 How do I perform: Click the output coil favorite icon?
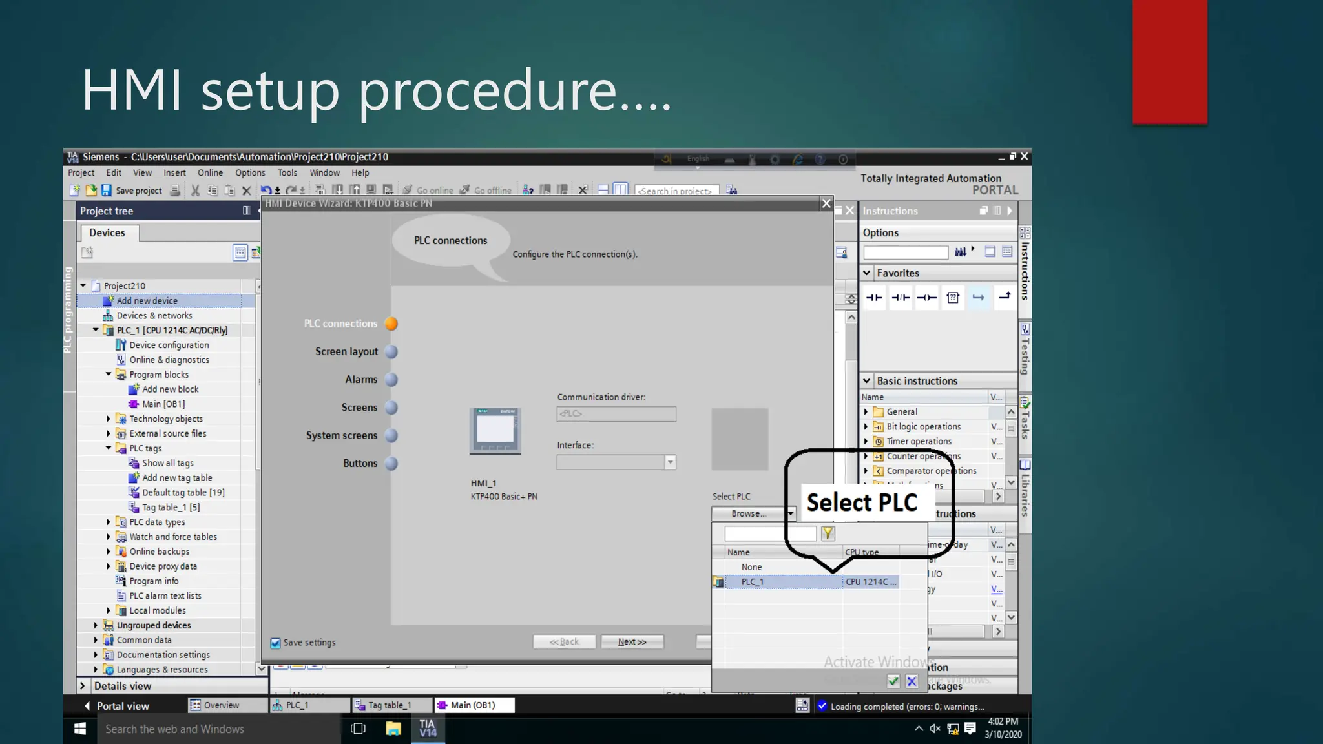(926, 298)
